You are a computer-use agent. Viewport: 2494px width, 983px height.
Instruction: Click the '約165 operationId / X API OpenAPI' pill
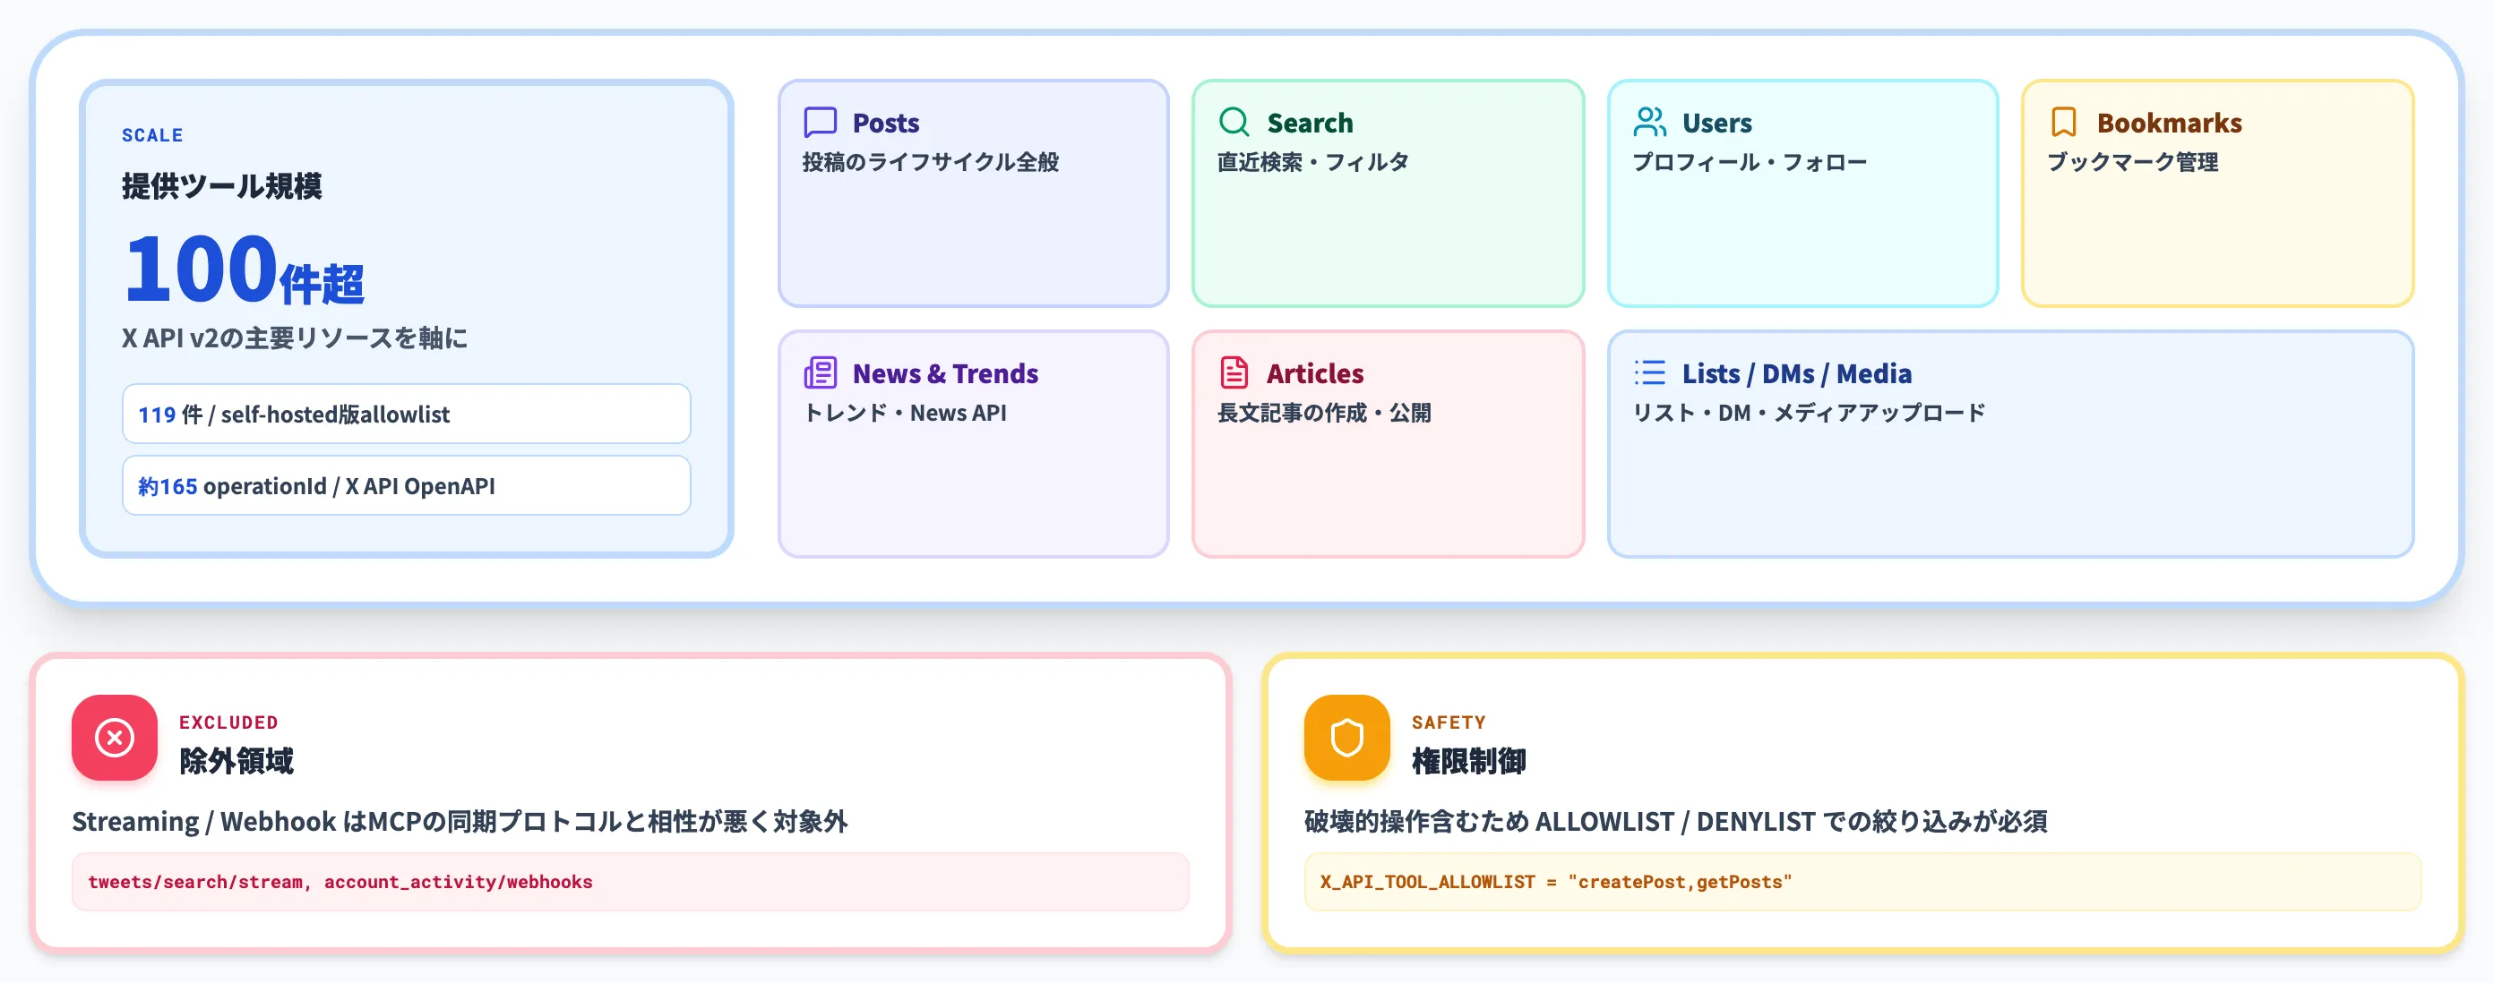(x=407, y=486)
